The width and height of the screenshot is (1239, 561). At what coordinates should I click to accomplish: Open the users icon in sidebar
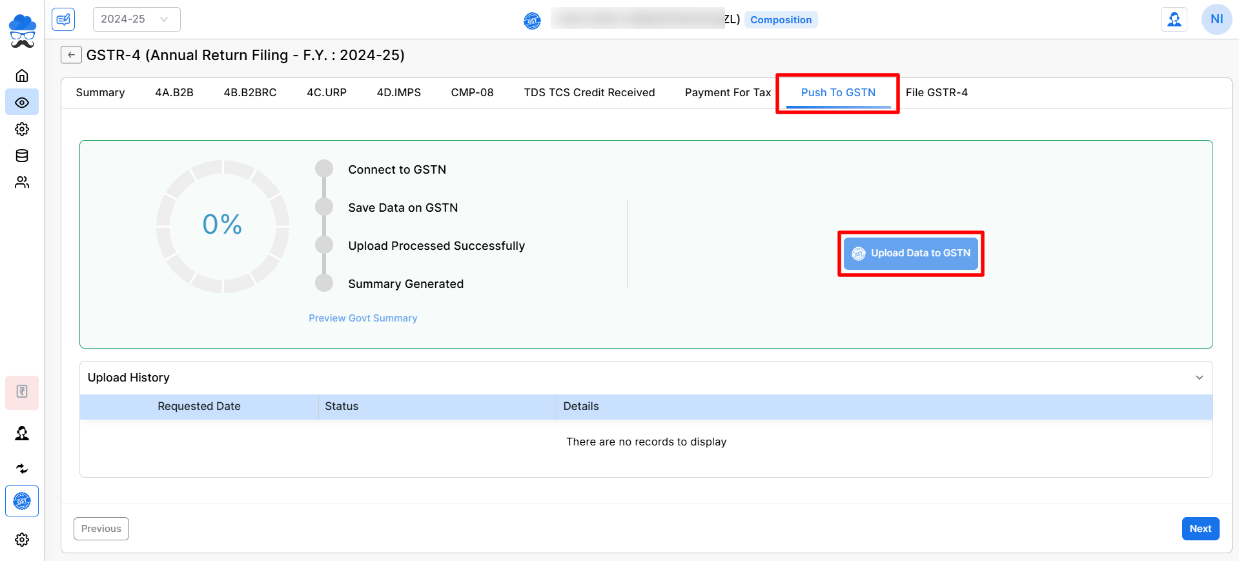(x=22, y=183)
